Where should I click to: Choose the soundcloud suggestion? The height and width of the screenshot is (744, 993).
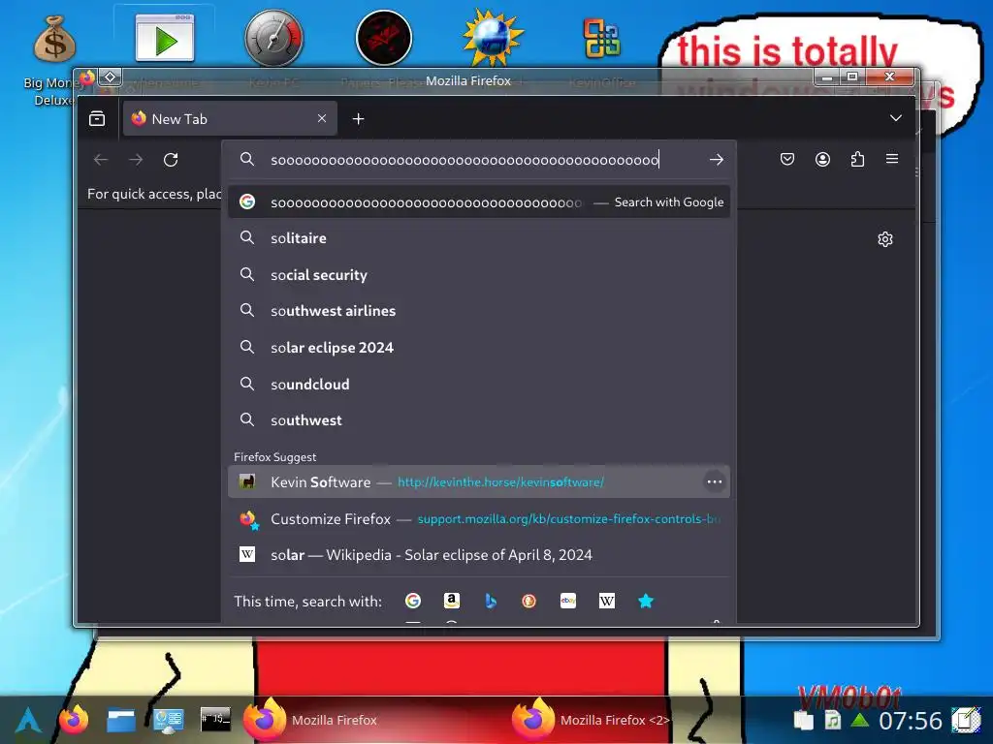coord(479,384)
